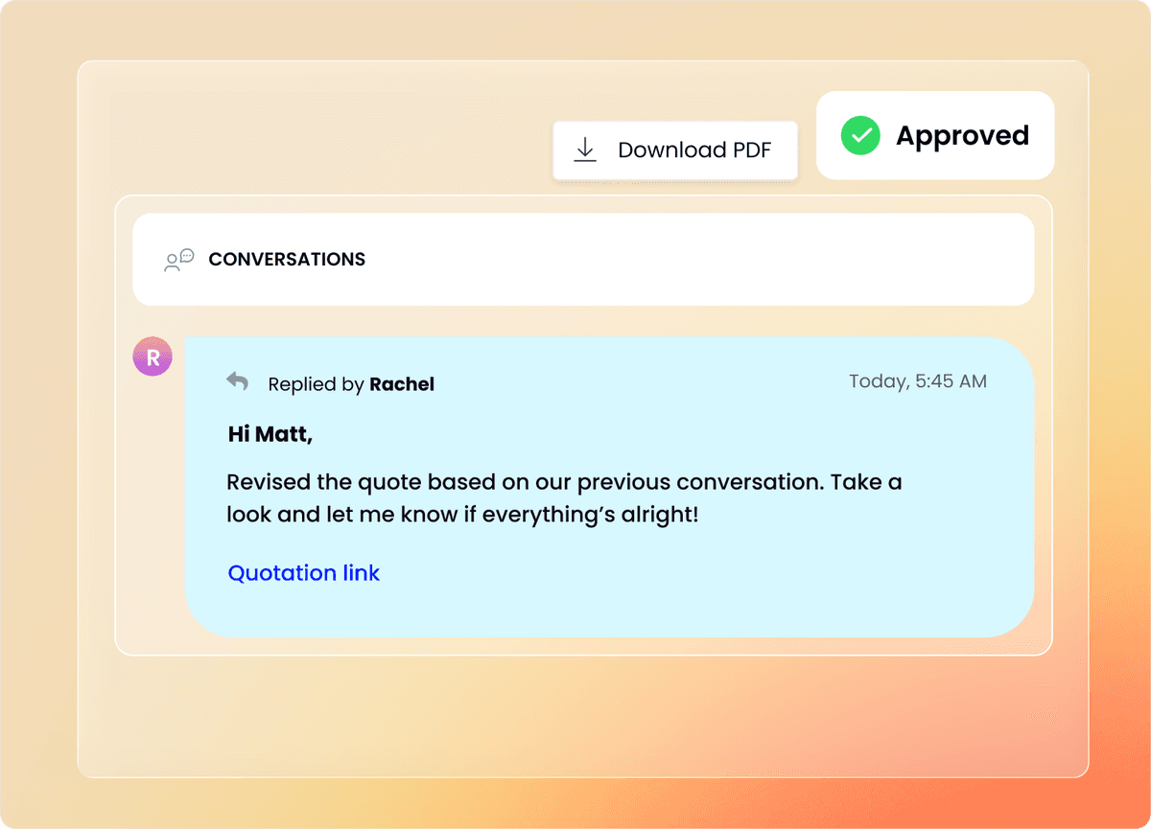Image resolution: width=1151 pixels, height=829 pixels.
Task: Click Rachel's purple R avatar
Action: point(153,357)
